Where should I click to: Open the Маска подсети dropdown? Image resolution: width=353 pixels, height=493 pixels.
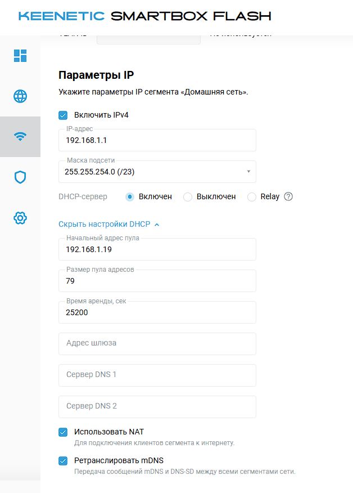tap(157, 172)
